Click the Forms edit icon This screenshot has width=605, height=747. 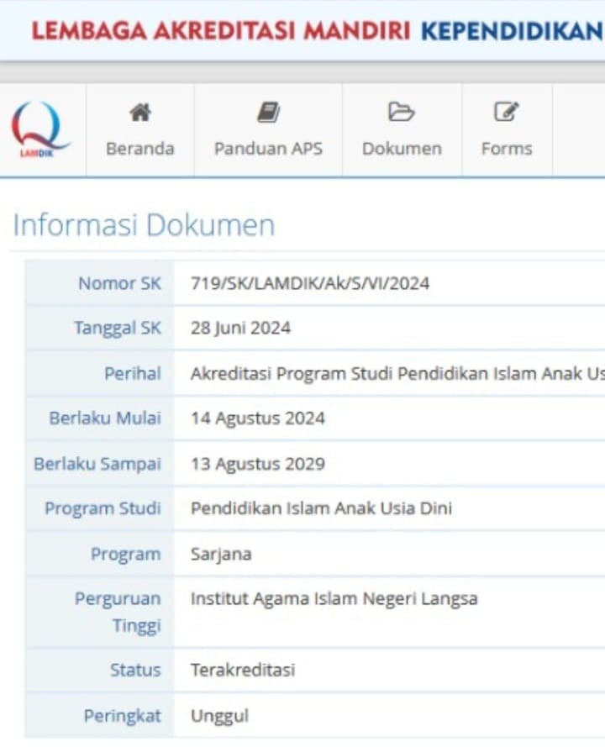507,112
